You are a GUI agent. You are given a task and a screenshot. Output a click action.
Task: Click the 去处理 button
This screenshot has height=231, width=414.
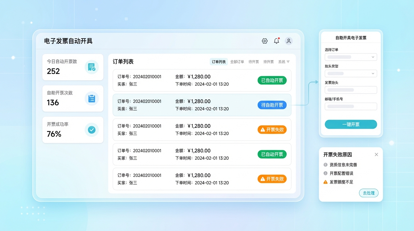click(369, 193)
